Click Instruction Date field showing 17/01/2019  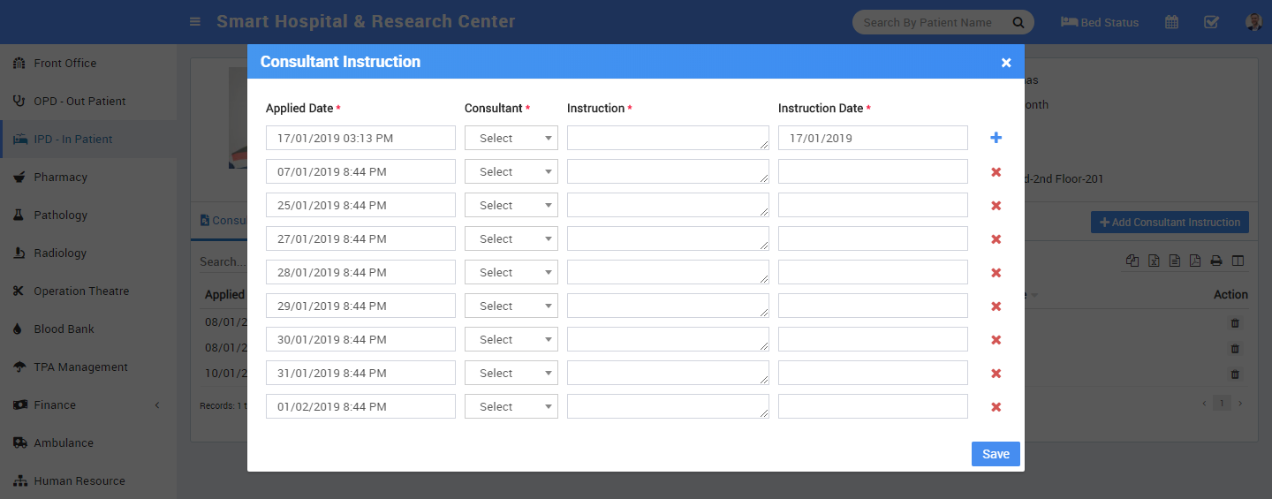[872, 138]
